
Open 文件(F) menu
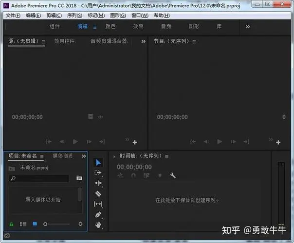coord(13,16)
